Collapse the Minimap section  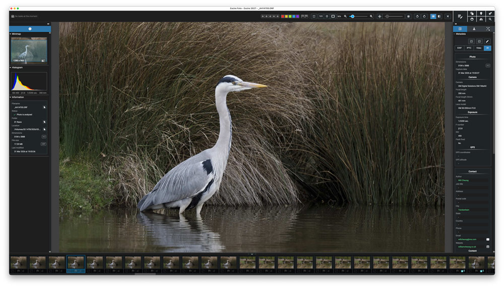coord(10,34)
